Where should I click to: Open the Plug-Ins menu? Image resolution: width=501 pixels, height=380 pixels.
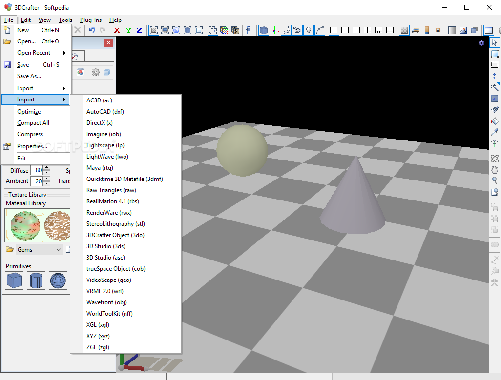91,20
